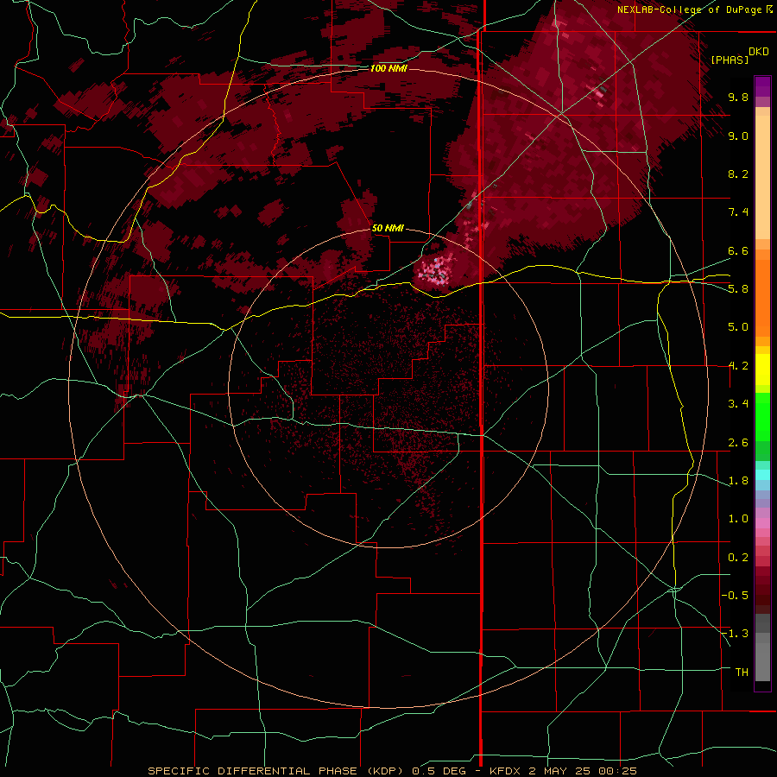Click the 3.4 legend value
The image size is (777, 777).
(738, 404)
